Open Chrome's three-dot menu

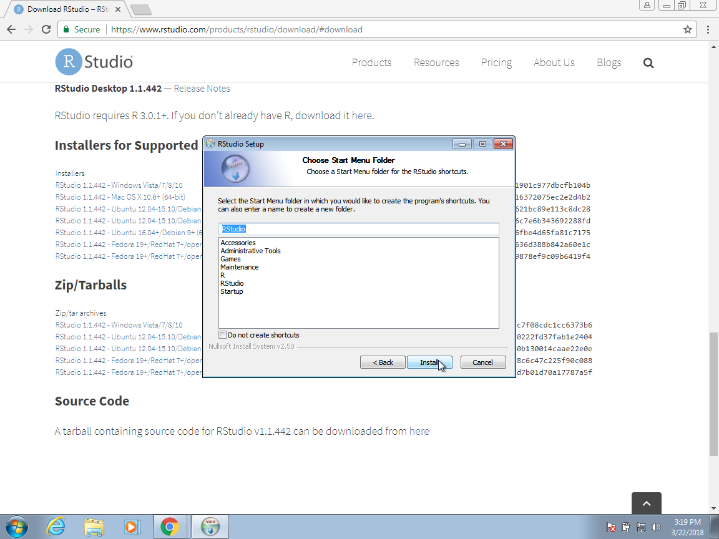(x=708, y=29)
